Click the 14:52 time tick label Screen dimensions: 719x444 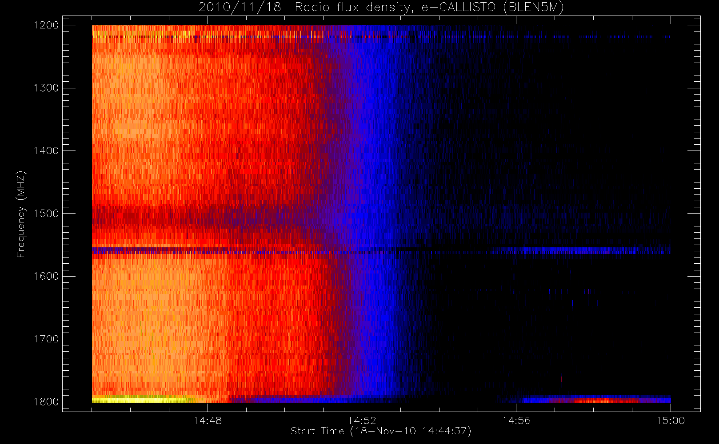(362, 420)
